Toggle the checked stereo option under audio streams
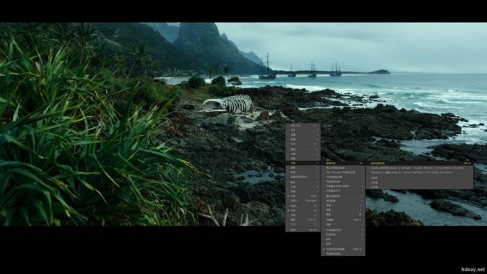Image resolution: width=487 pixels, height=274 pixels. 420,178
